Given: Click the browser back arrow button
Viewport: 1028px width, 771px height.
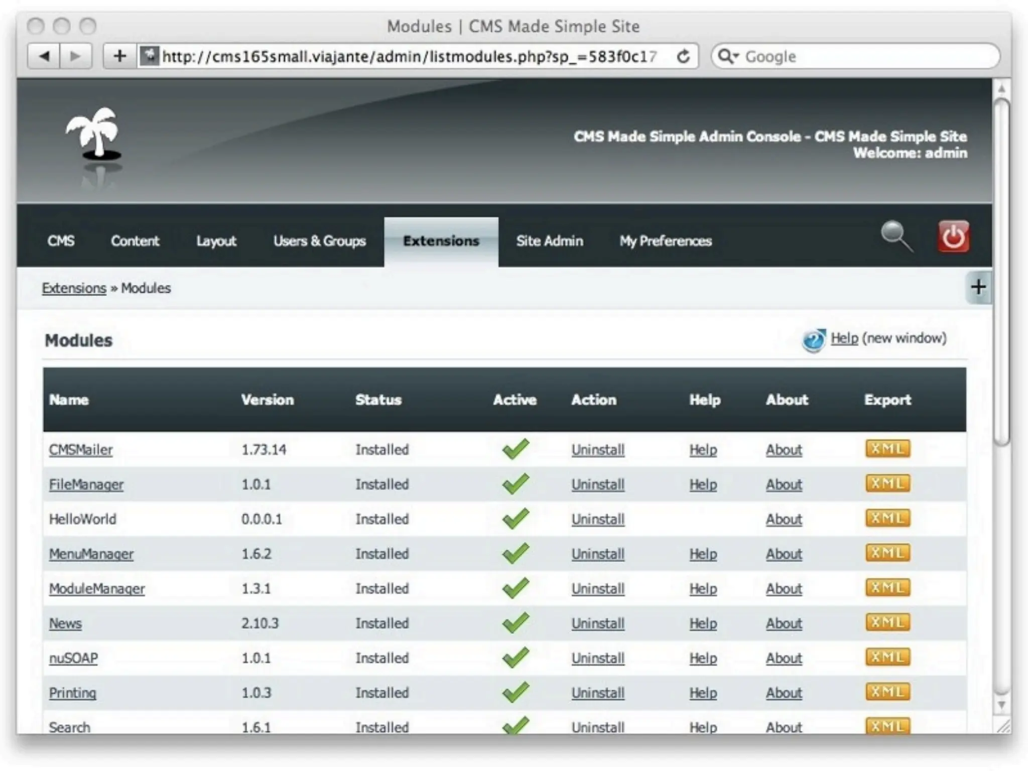Looking at the screenshot, I should point(44,56).
